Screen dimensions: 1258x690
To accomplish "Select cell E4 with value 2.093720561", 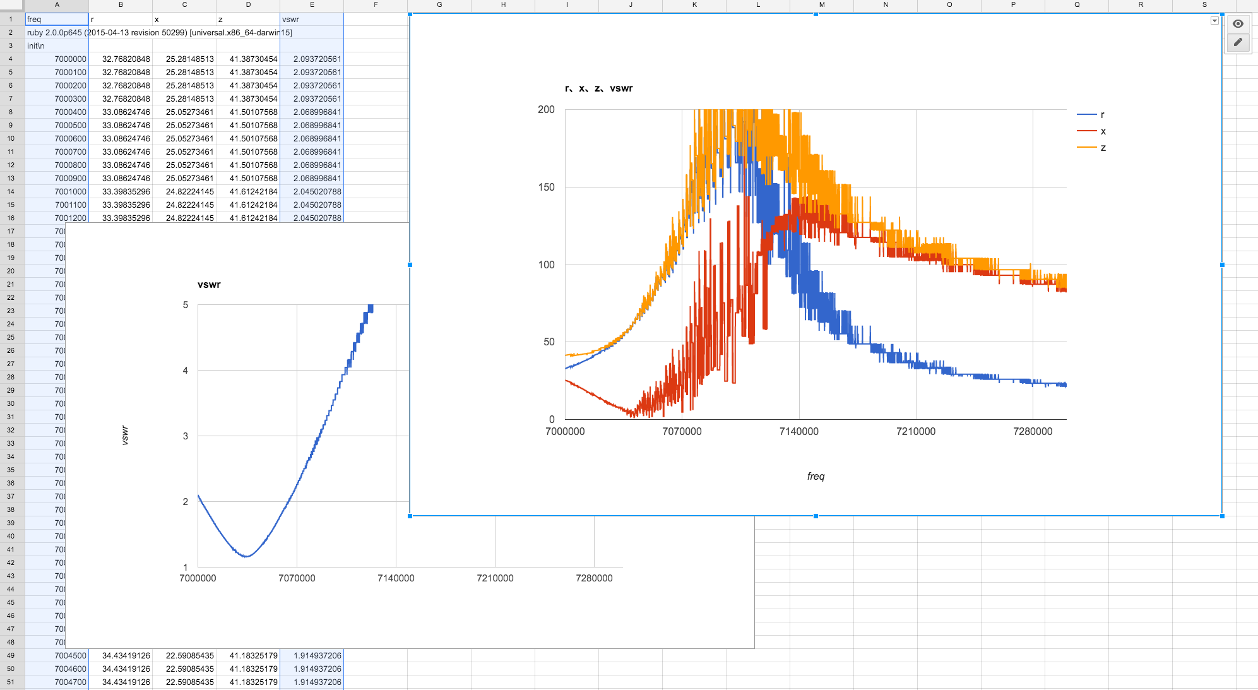I will [x=312, y=59].
